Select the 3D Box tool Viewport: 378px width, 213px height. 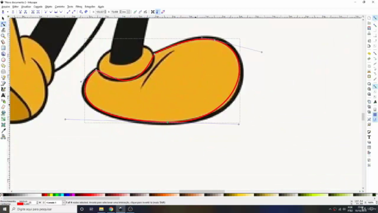tap(3, 54)
